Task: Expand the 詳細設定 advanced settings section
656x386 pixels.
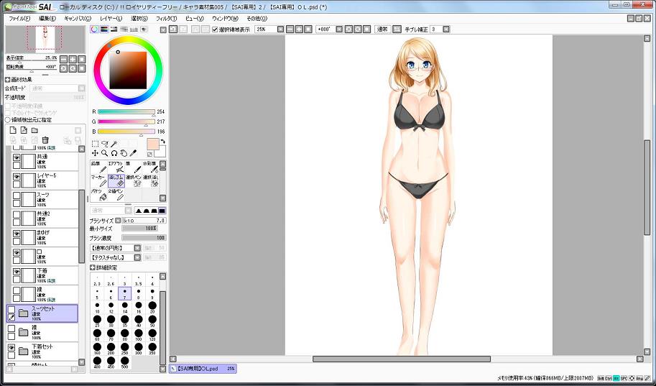Action: point(93,267)
